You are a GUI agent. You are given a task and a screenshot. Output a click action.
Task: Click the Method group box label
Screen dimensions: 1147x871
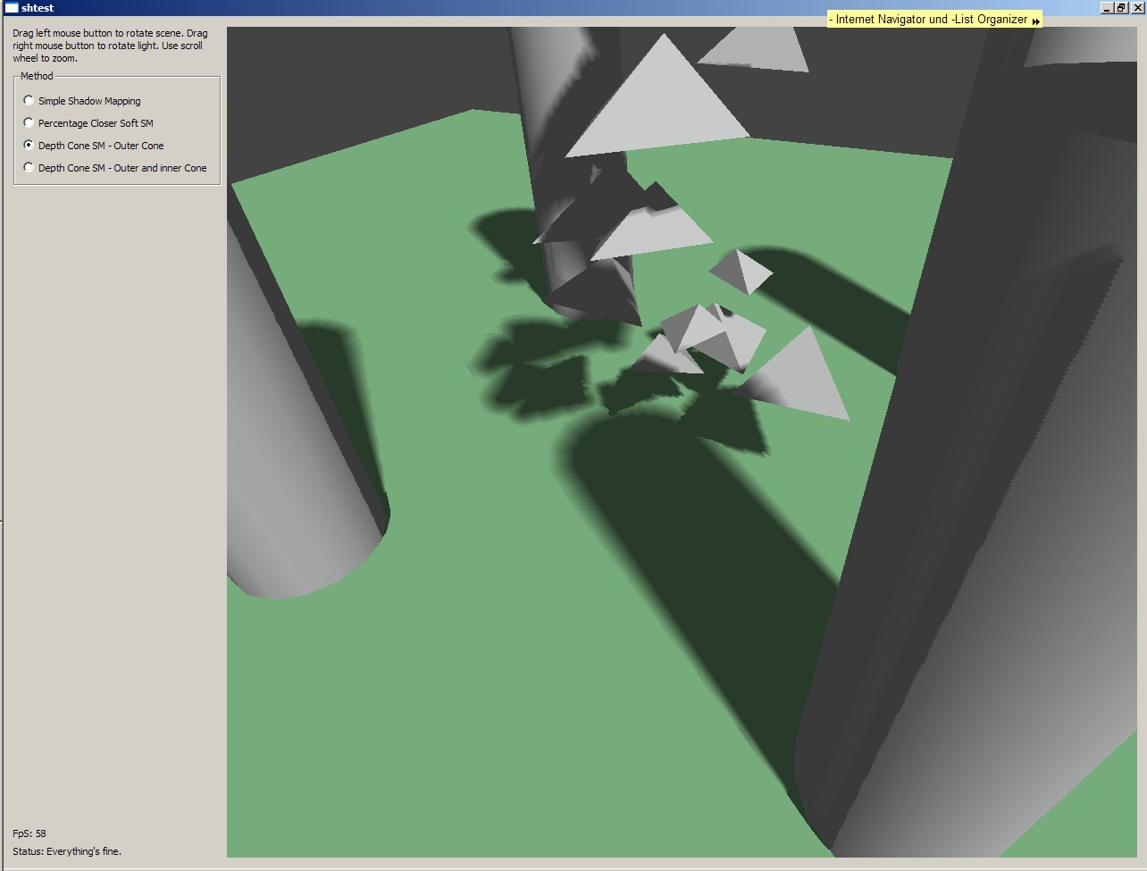point(37,76)
